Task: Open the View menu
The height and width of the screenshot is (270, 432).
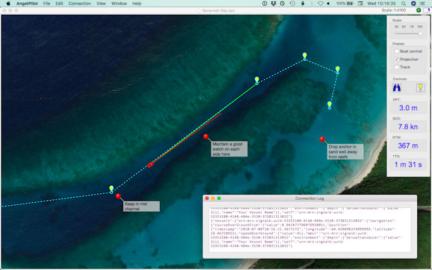Action: [101, 3]
